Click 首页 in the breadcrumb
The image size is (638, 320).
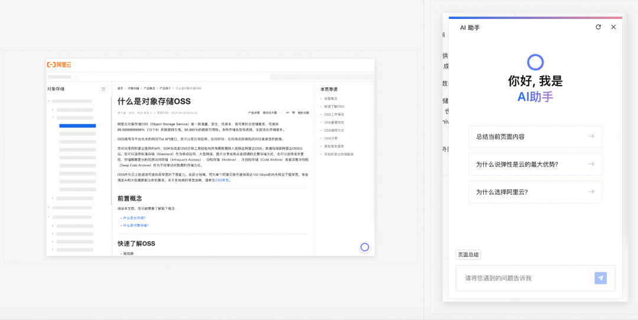tap(120, 88)
